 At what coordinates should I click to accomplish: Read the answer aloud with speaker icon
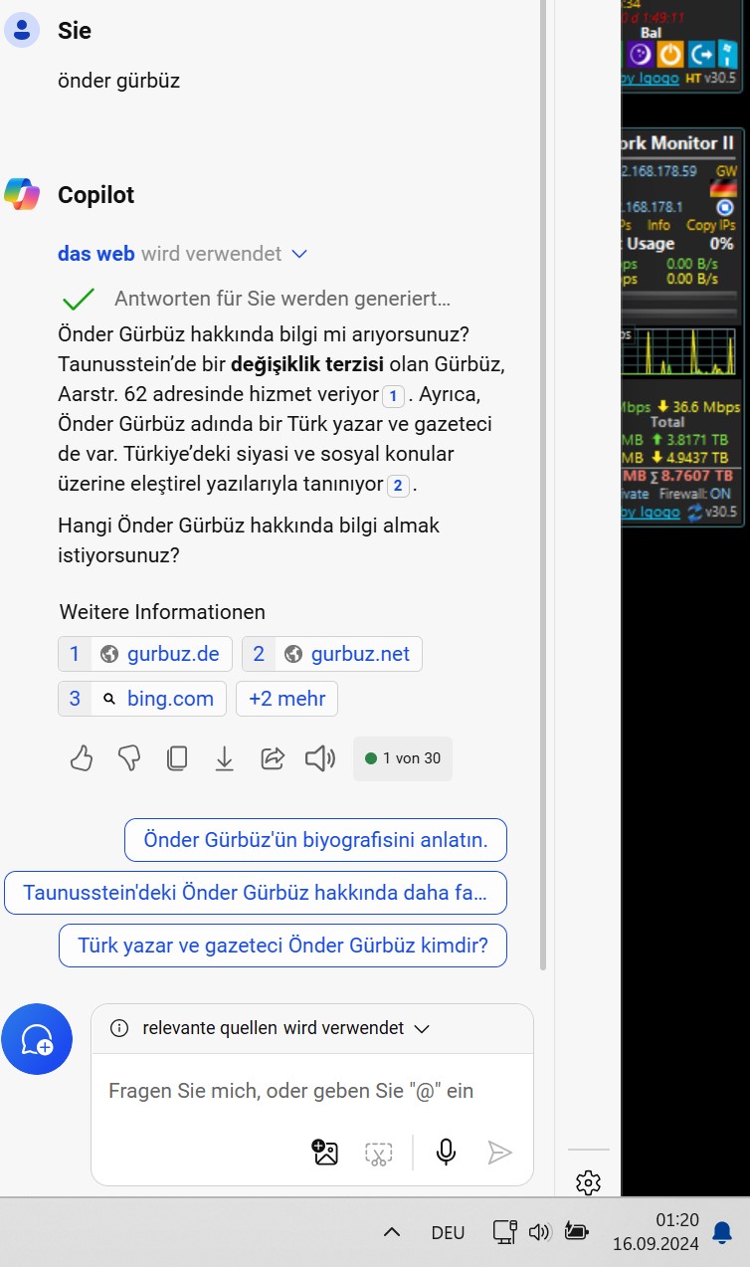click(320, 759)
